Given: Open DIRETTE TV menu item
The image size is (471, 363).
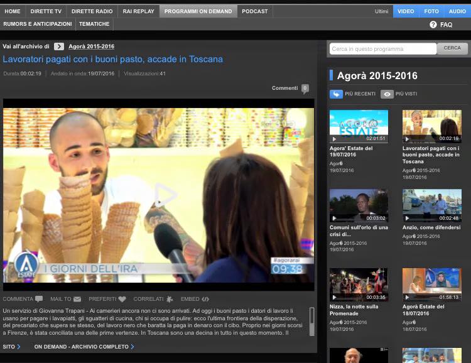Looking at the screenshot, I should tap(46, 11).
